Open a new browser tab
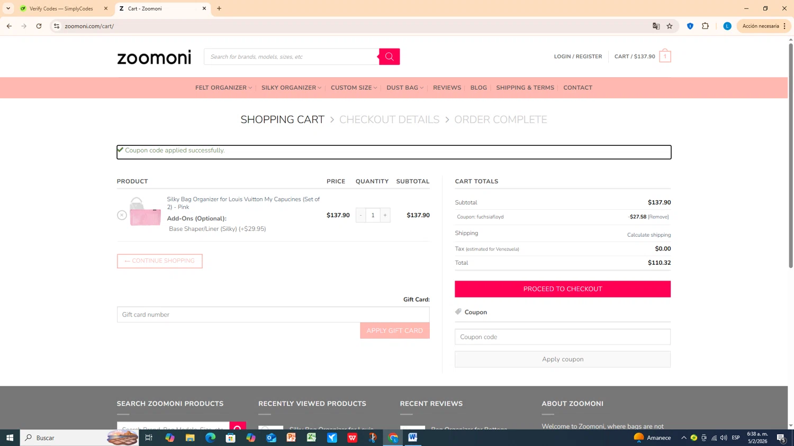This screenshot has height=446, width=794. click(219, 8)
